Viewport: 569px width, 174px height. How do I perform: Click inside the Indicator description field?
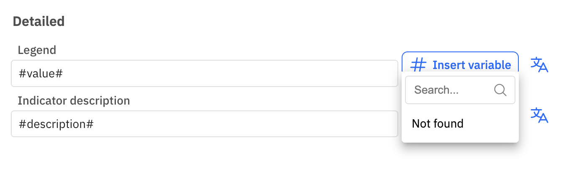click(205, 124)
